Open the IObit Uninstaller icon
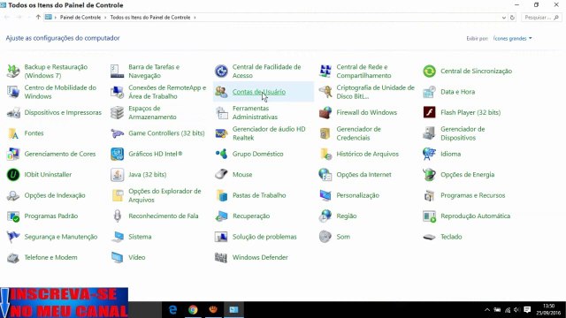This screenshot has width=566, height=318. click(x=13, y=175)
